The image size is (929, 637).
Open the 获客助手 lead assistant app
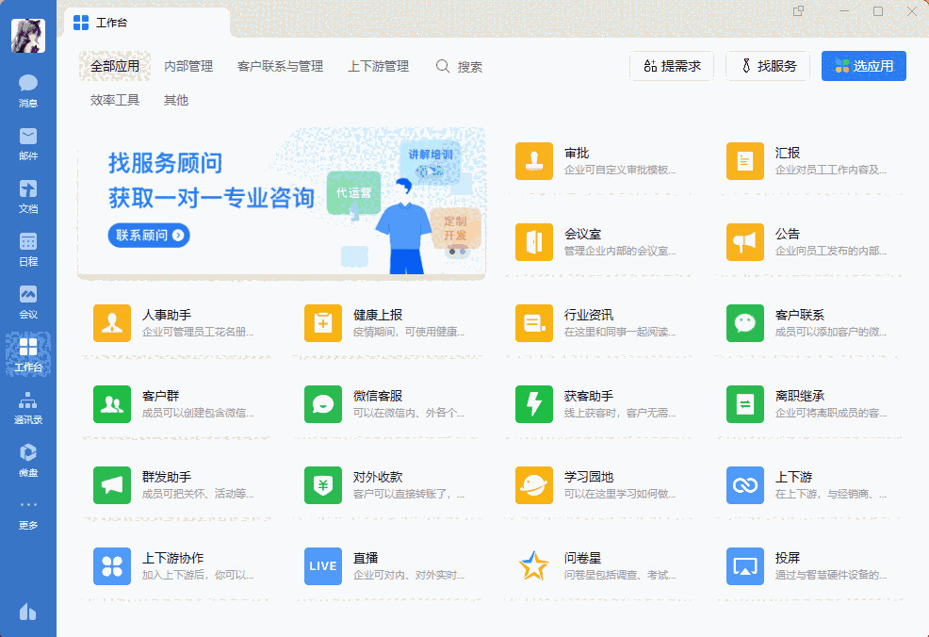[534, 404]
